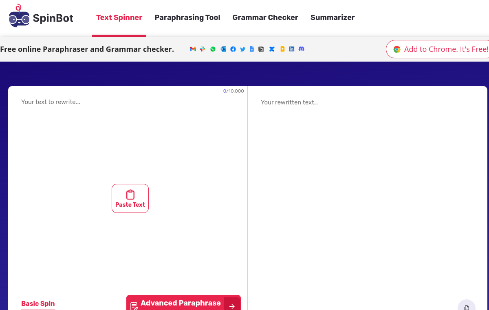
Task: Open the Paraphrasing Tool tab
Action: point(187,18)
